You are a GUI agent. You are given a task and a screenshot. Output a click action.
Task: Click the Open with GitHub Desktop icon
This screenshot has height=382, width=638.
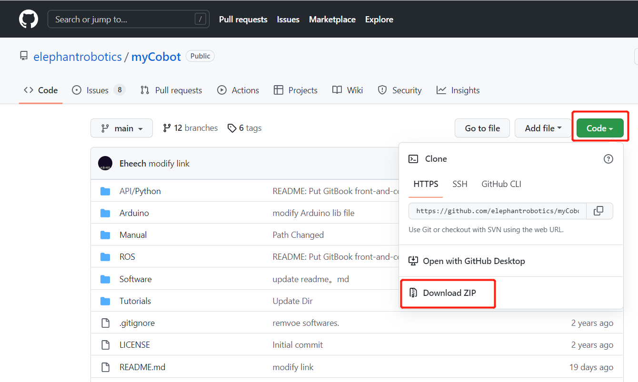coord(413,261)
